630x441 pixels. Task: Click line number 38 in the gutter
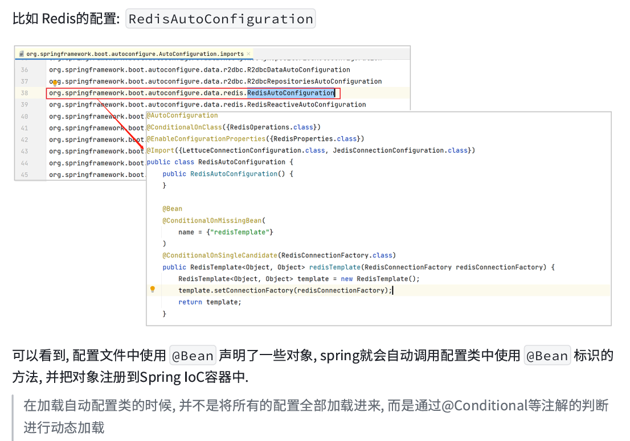coord(24,93)
